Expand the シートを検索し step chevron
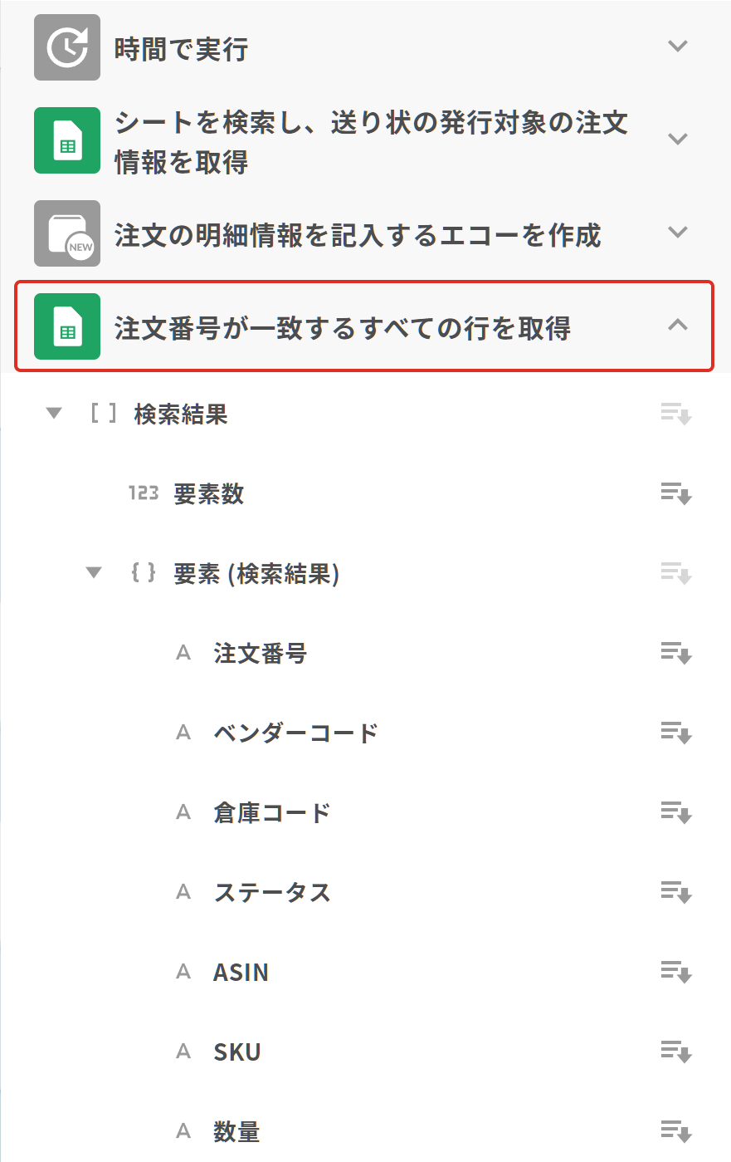 coord(678,140)
